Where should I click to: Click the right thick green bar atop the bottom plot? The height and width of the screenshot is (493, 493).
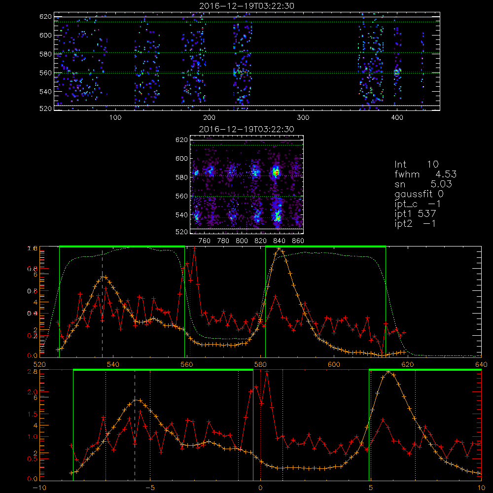(425, 370)
